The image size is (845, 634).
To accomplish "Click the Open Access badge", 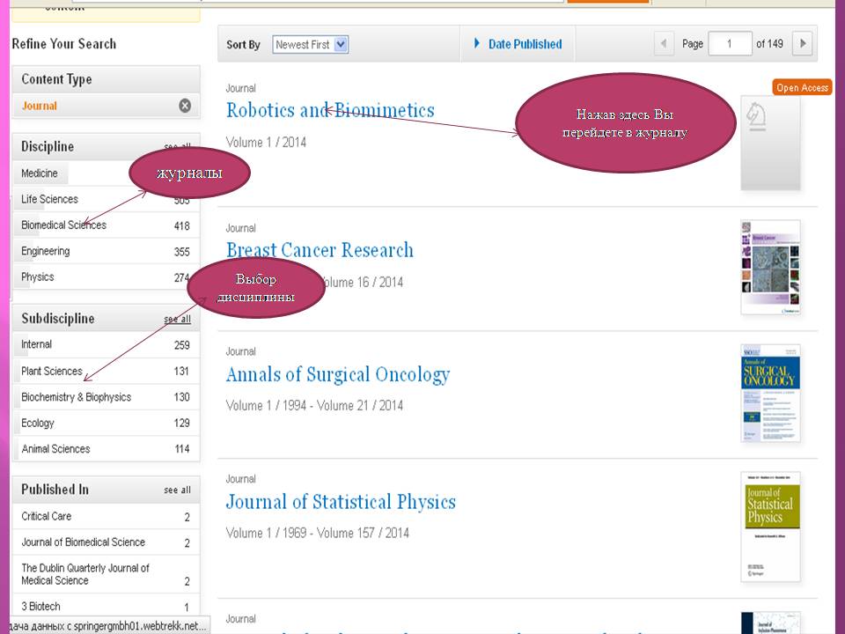I will coord(802,87).
